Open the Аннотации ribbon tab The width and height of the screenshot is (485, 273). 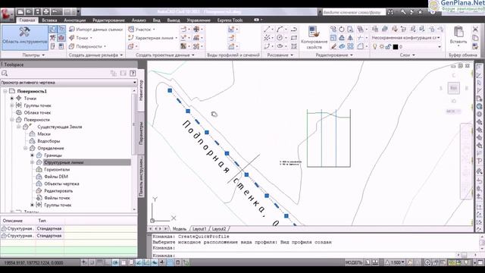(x=74, y=20)
